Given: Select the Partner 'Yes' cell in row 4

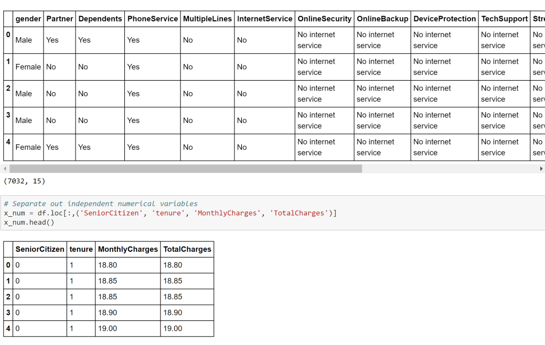Looking at the screenshot, I should pyautogui.click(x=59, y=147).
